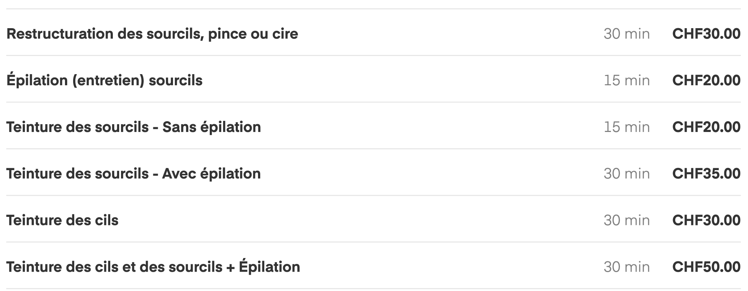The image size is (748, 291).
Task: Select the 30 min duration for Teinture des cils
Action: click(x=627, y=221)
